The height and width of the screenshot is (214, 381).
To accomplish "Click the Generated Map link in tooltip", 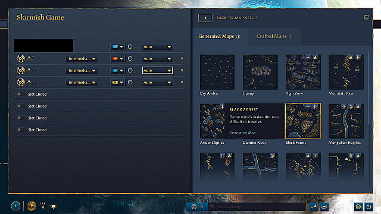I will 242,133.
